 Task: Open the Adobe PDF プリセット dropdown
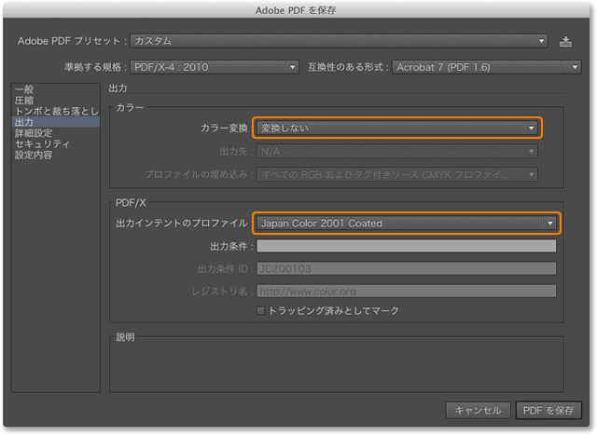340,41
